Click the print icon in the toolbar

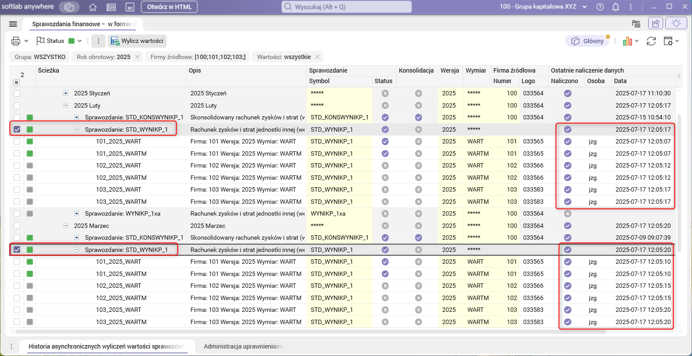(16, 41)
